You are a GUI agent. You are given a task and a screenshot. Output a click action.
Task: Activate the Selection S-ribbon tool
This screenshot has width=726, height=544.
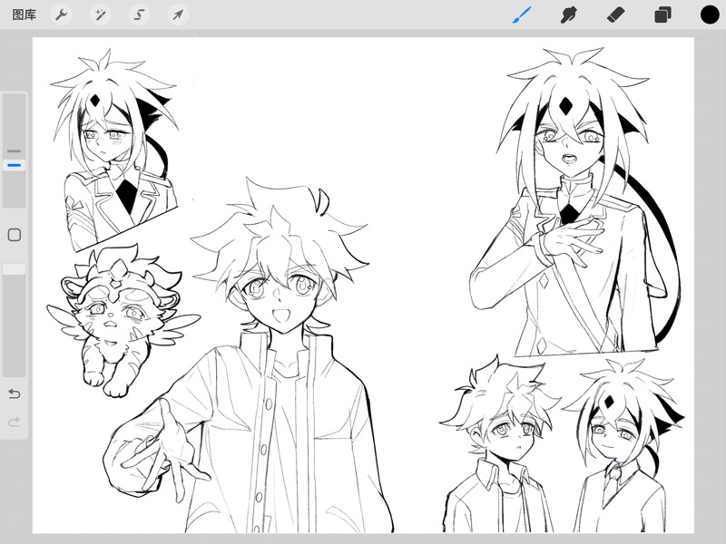click(x=139, y=15)
